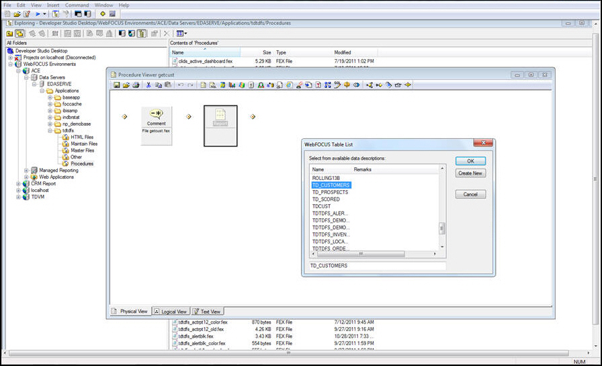The height and width of the screenshot is (366, 602).
Task: Open the File menu
Action: [7, 5]
